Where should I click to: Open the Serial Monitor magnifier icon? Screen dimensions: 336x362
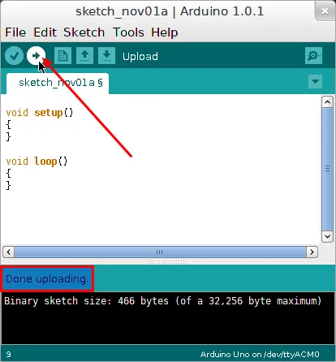click(313, 56)
